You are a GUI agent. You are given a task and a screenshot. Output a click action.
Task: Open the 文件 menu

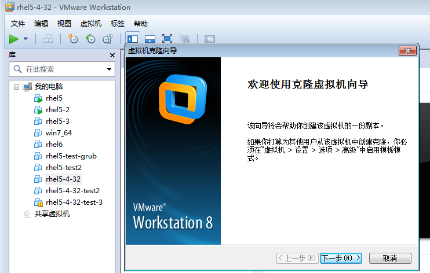[18, 24]
